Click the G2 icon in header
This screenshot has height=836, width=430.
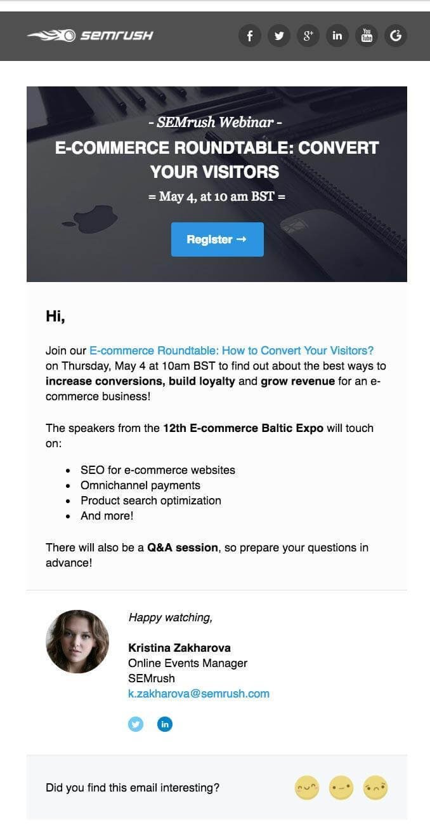pos(396,36)
